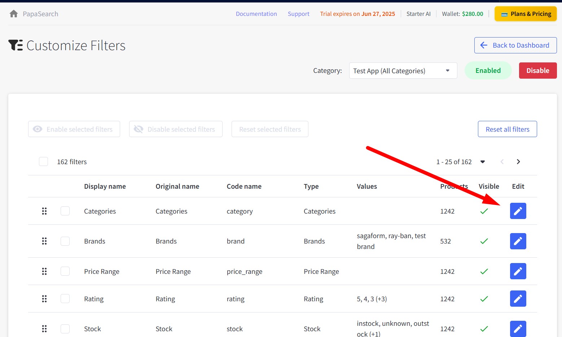Click the '5, 4, 3 (+3)' values cell
Image resolution: width=562 pixels, height=337 pixels.
[x=372, y=299]
